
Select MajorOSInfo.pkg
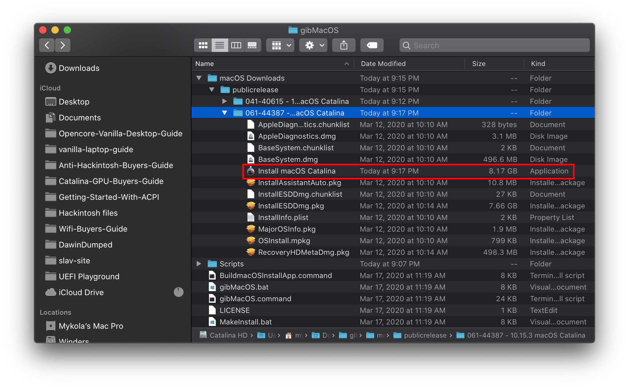click(x=393, y=229)
